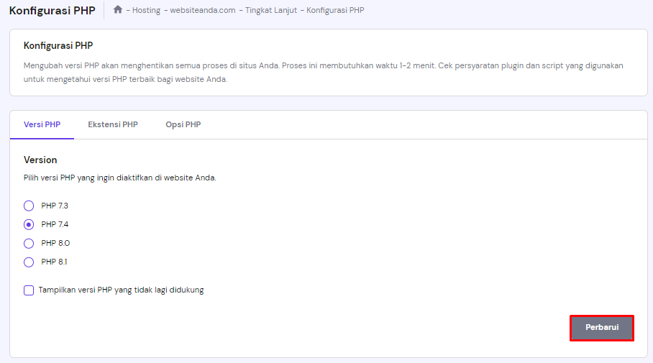Click the Version section heading
The image size is (653, 363).
40,160
